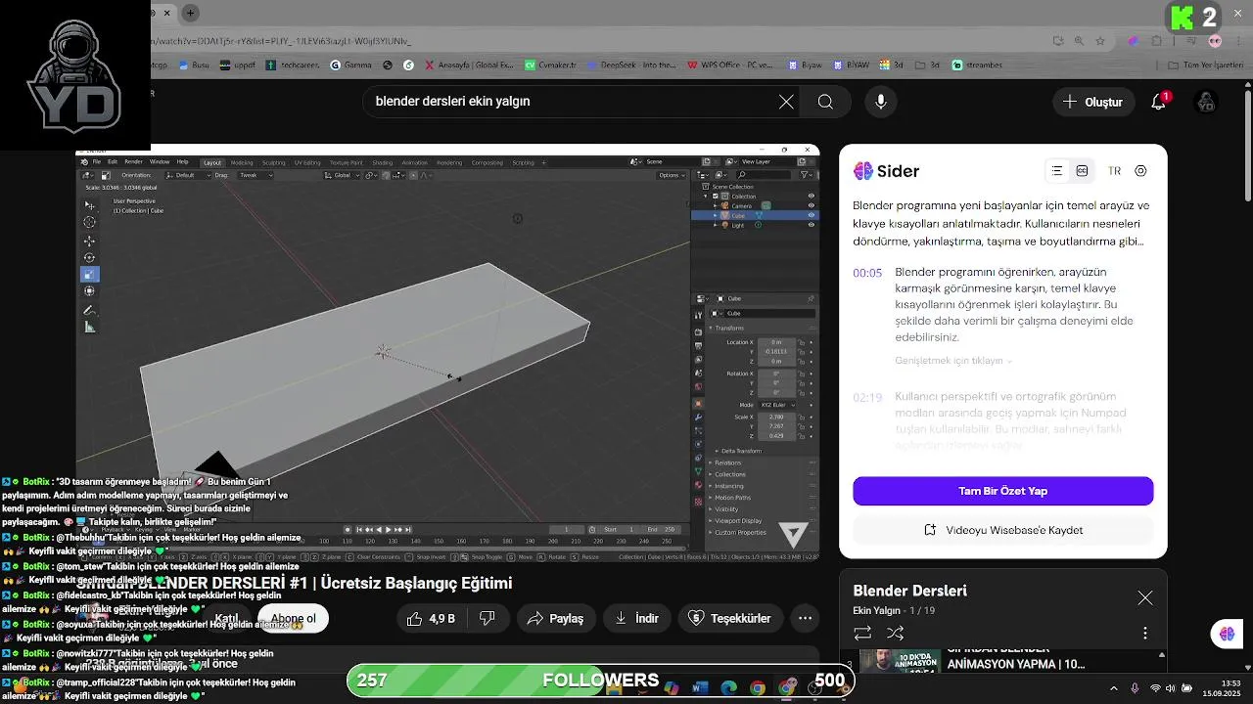Open rotation Mode XYZ Euler dropdown
1253x704 pixels.
(775, 405)
